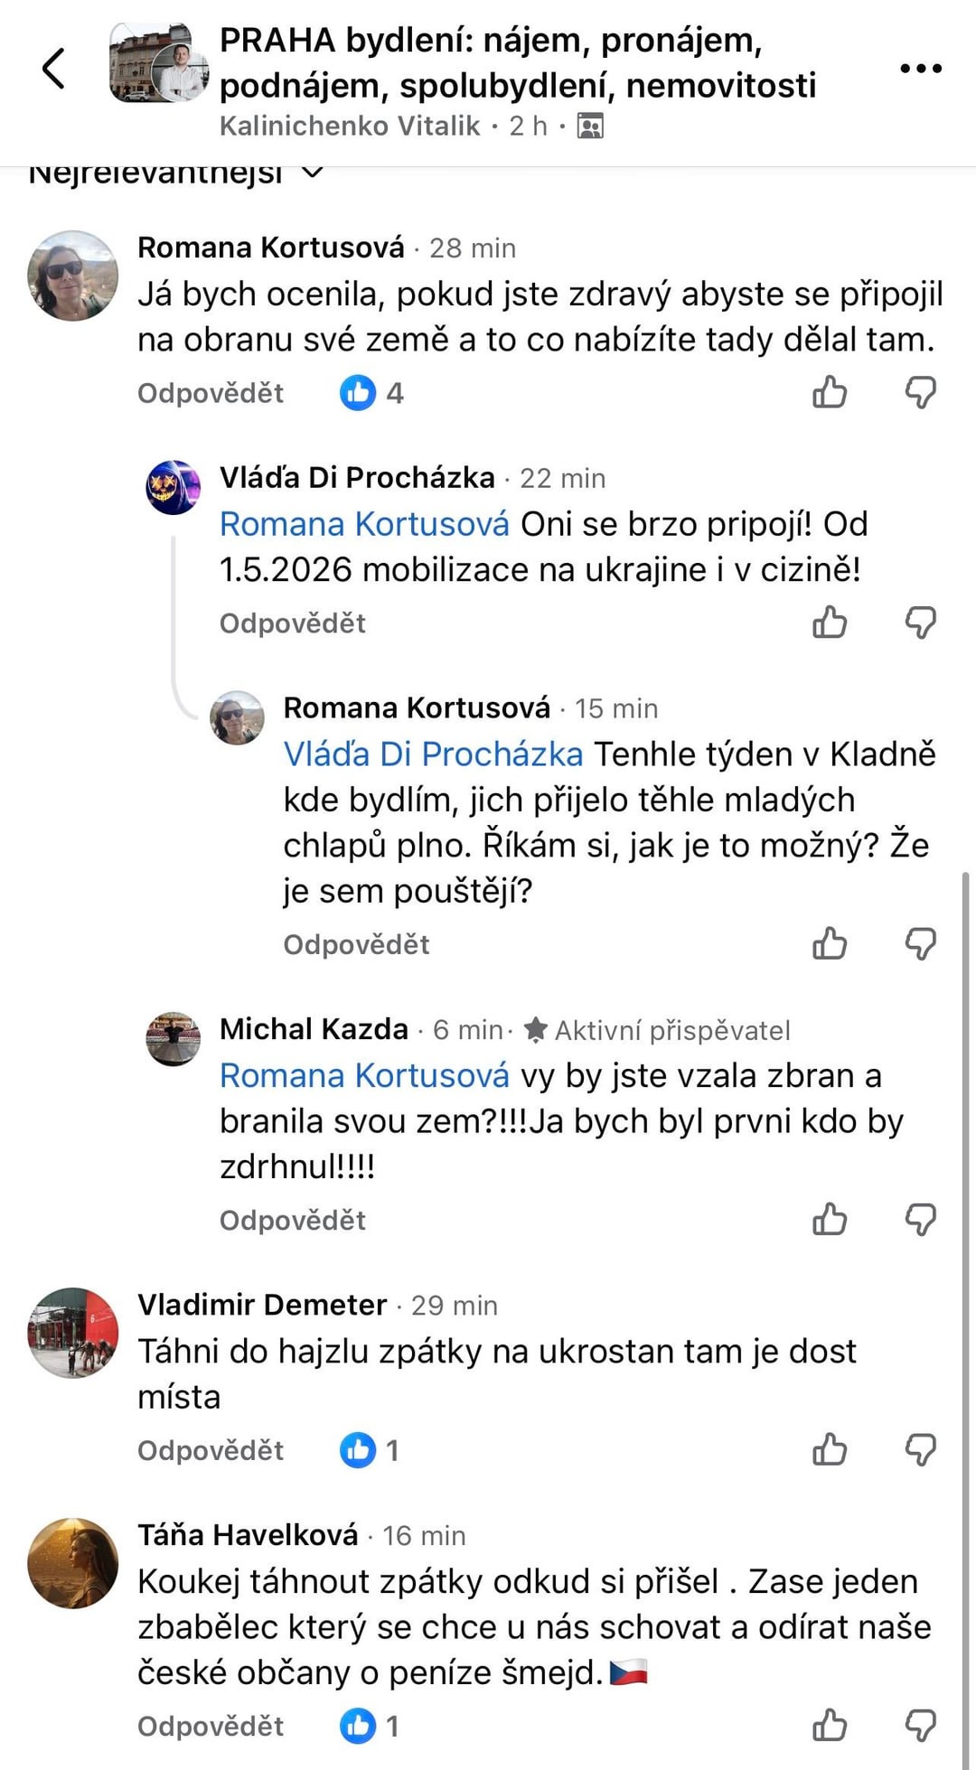The width and height of the screenshot is (976, 1770).
Task: Toggle dislike on Vláďa Di Procházka's reply
Action: (920, 623)
